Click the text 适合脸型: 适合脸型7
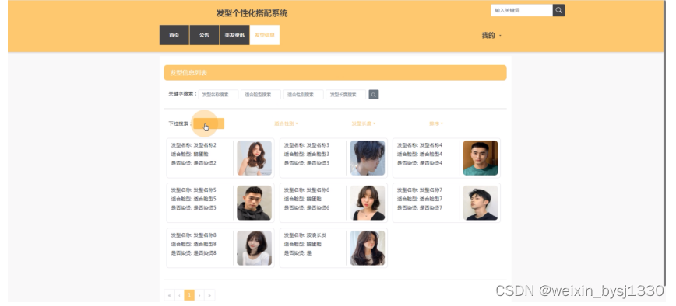This screenshot has width=676, height=306. point(420,199)
